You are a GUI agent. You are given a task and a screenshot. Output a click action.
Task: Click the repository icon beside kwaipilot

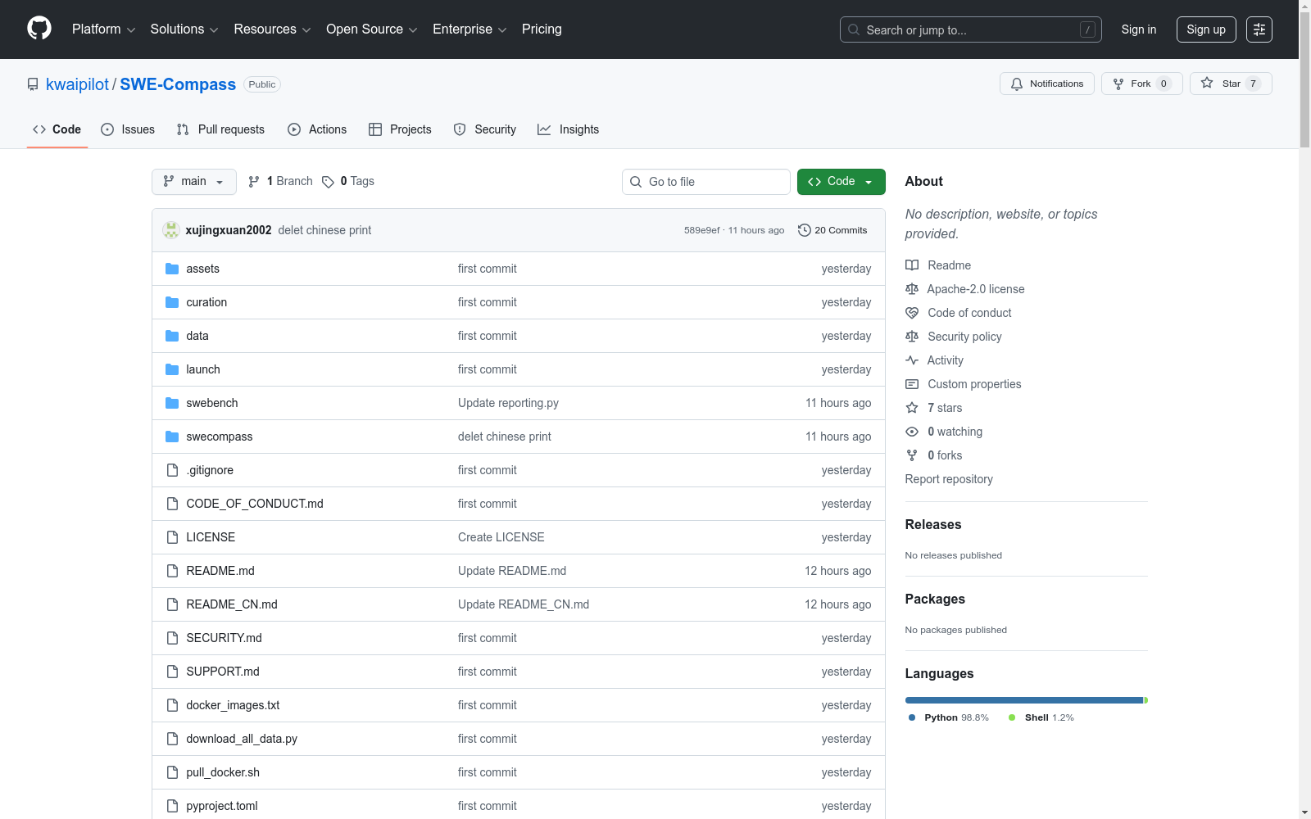coord(33,84)
